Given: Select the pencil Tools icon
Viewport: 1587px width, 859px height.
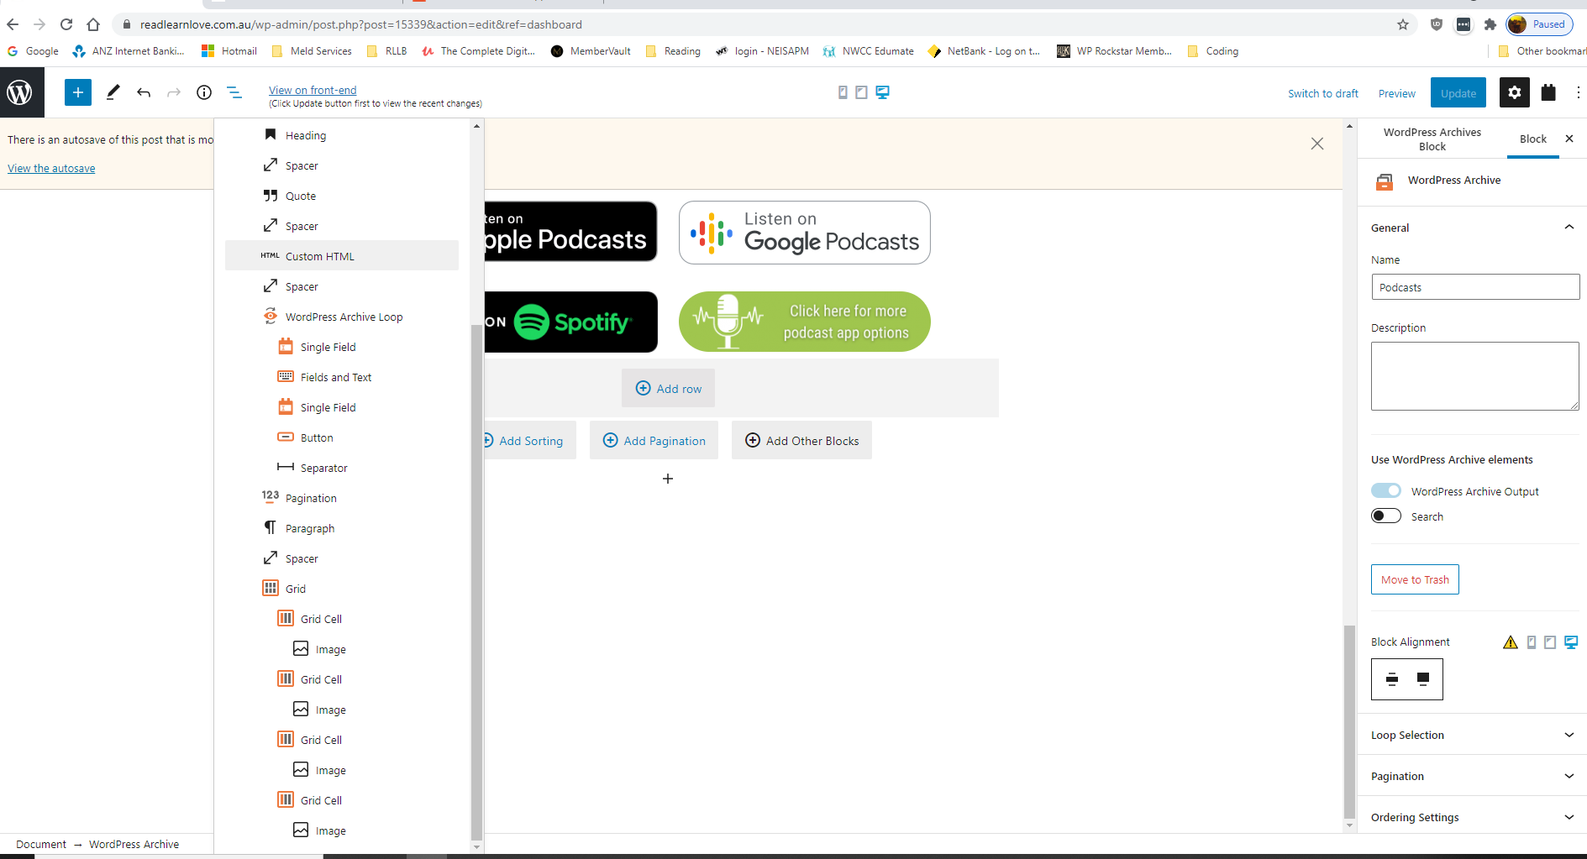Looking at the screenshot, I should [113, 92].
